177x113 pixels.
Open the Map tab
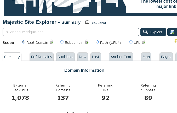(x=146, y=57)
